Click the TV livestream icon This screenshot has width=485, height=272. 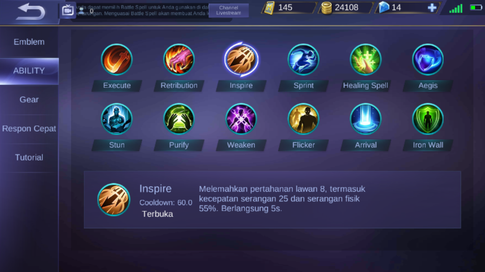68,10
